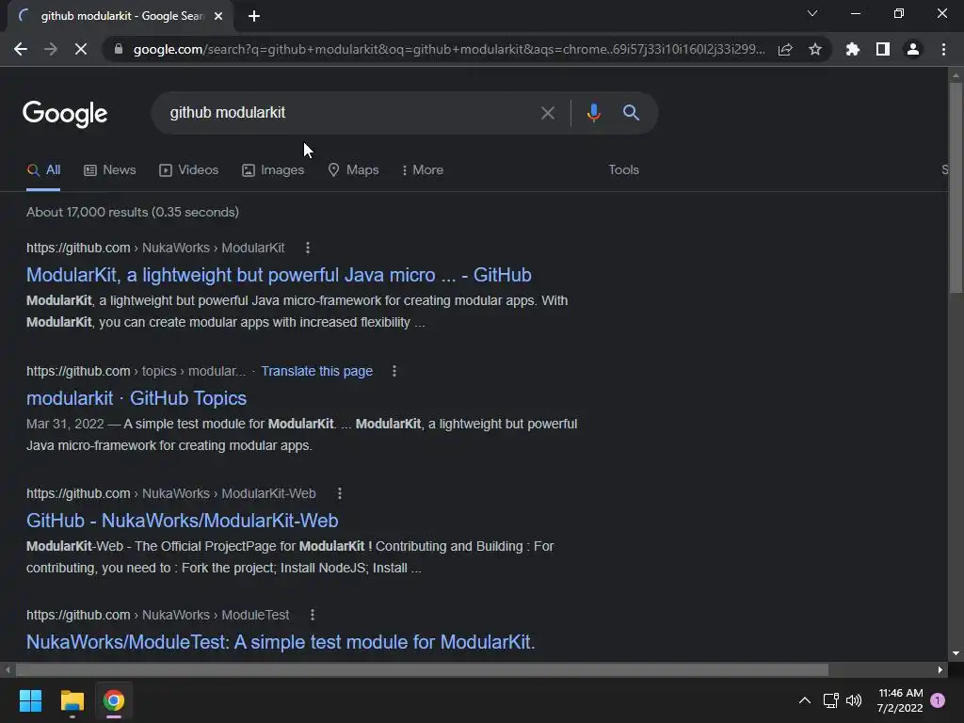Open the tab search chevron

click(812, 13)
